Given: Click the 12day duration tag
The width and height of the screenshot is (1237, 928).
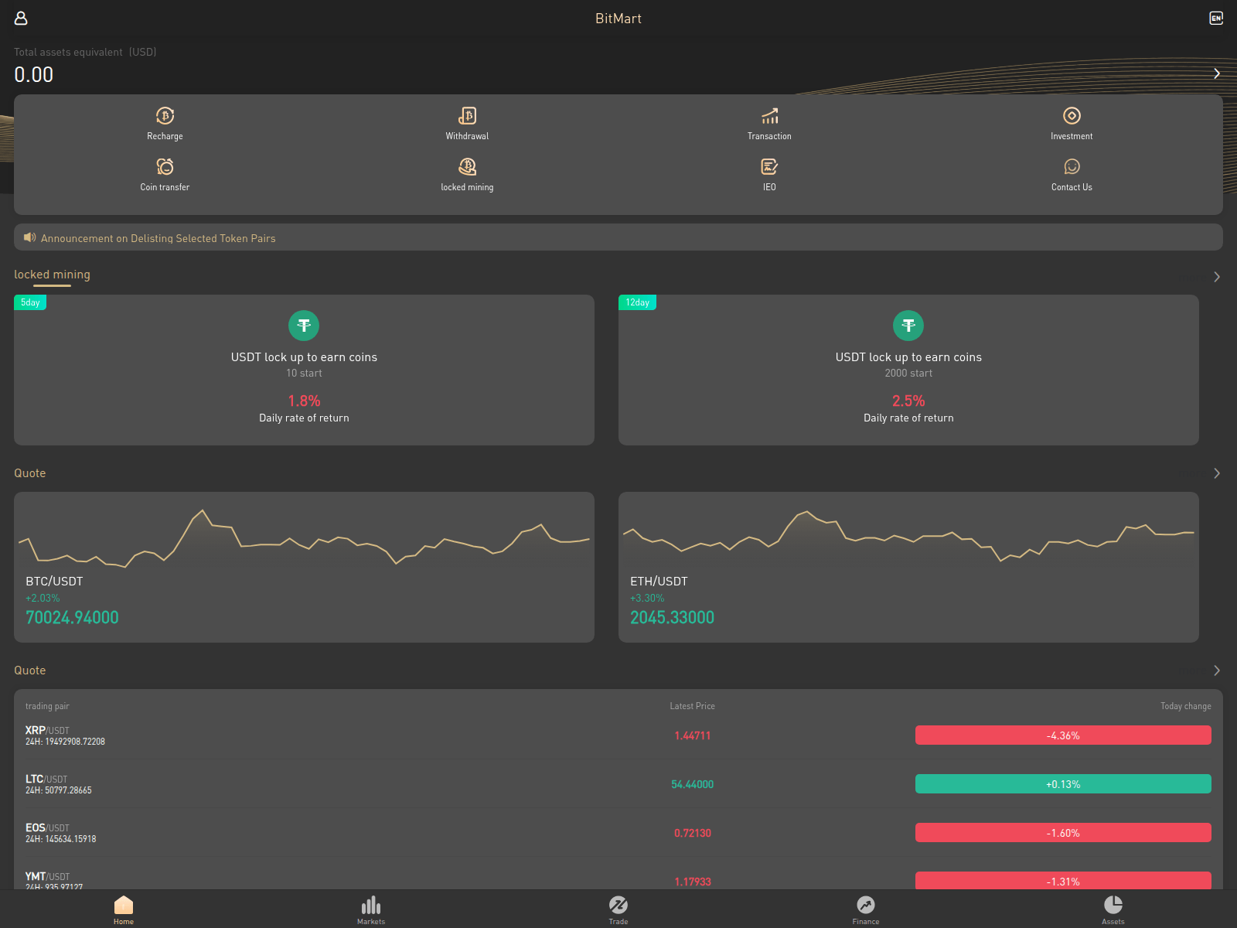Looking at the screenshot, I should click(637, 302).
